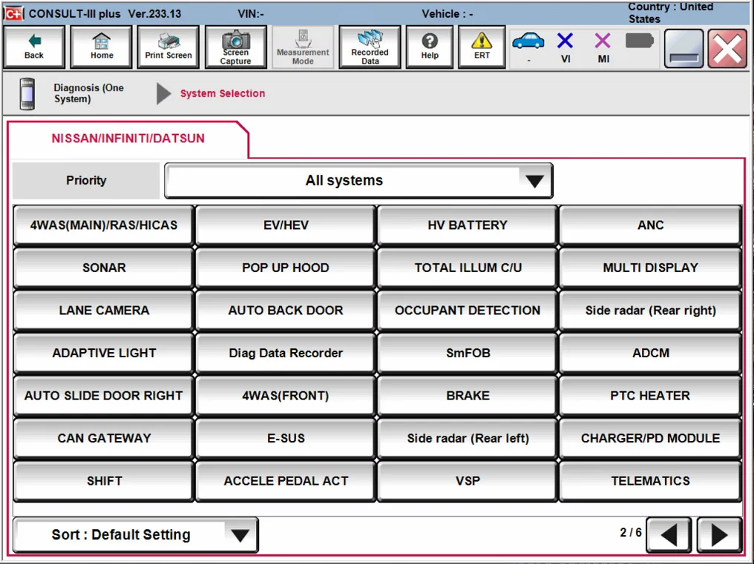Select Measurement Mode from the toolbar

pyautogui.click(x=303, y=46)
